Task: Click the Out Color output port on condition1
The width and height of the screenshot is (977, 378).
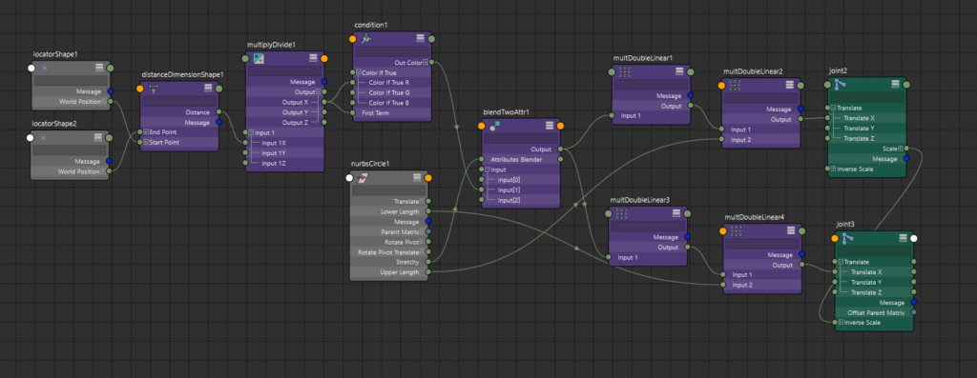Action: tap(432, 62)
